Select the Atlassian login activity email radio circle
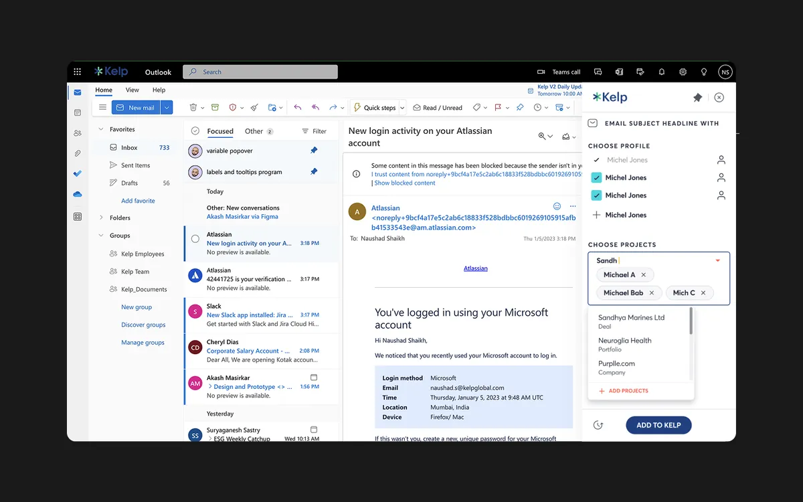Image resolution: width=803 pixels, height=502 pixels. [195, 239]
